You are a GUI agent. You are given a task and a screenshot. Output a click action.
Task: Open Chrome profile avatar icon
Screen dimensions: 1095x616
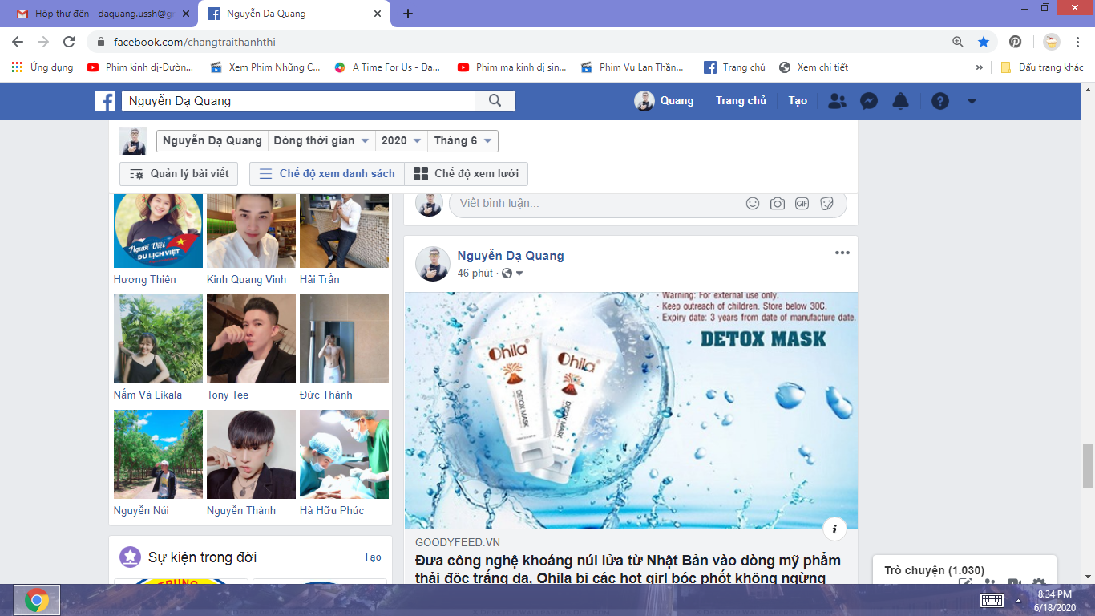[1051, 42]
